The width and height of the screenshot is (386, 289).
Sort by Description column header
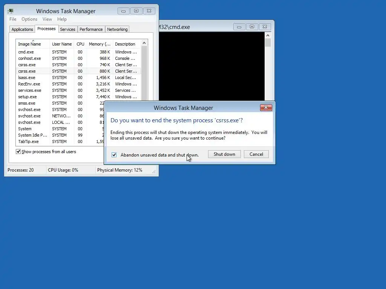pyautogui.click(x=127, y=44)
